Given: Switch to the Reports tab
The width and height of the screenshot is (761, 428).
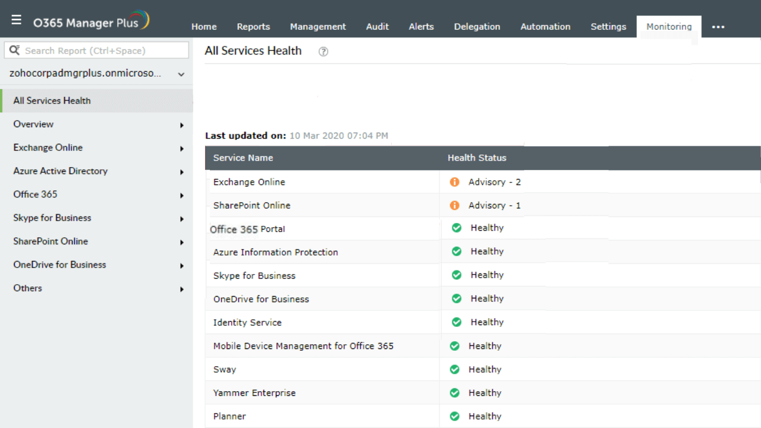Looking at the screenshot, I should [253, 27].
